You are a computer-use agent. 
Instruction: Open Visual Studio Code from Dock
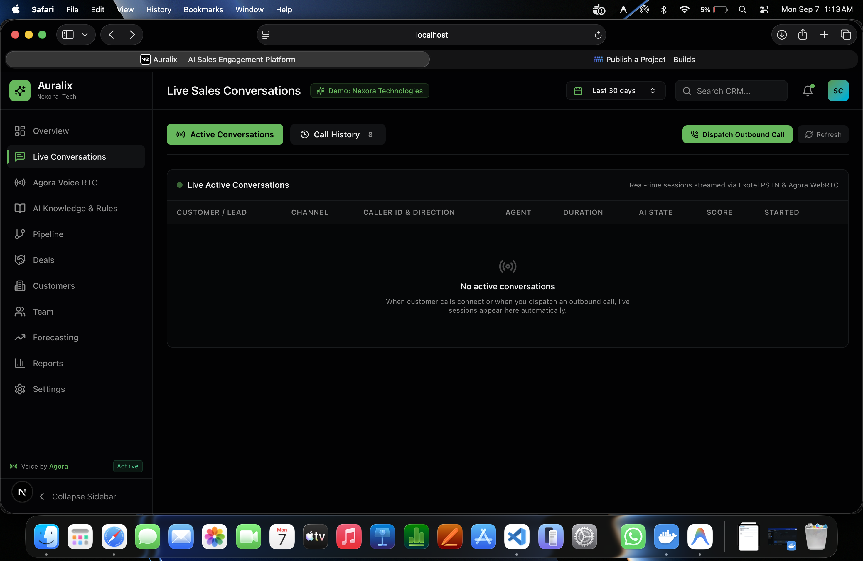point(516,536)
